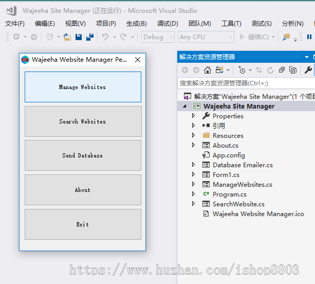
Task: Click the Switch Views icon in Solution Explorer
Action: coord(219,70)
